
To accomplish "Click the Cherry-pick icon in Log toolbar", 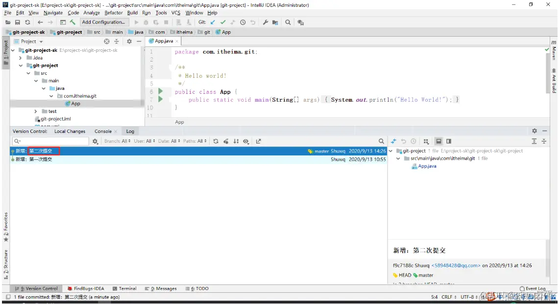I will click(x=226, y=141).
